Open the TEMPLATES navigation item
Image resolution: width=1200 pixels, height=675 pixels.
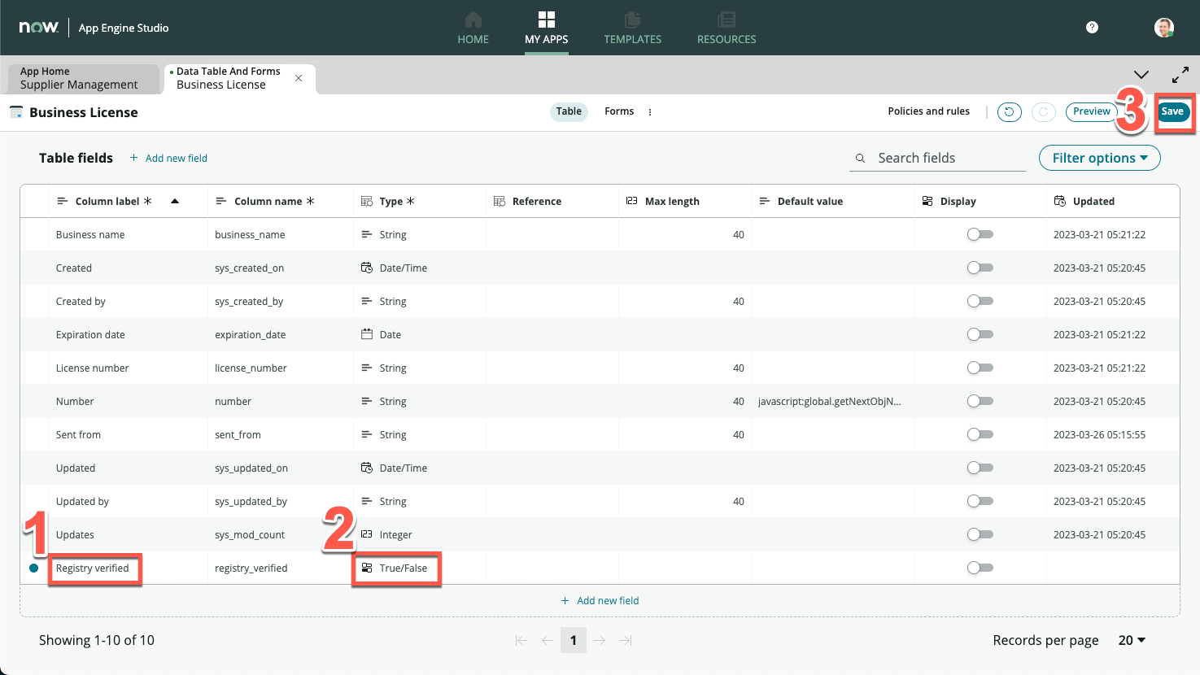coord(632,28)
